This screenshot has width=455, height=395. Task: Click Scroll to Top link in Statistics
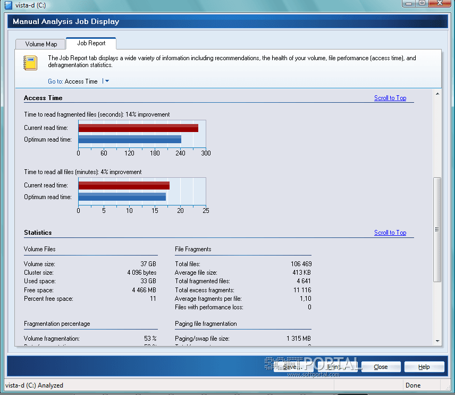click(x=390, y=233)
